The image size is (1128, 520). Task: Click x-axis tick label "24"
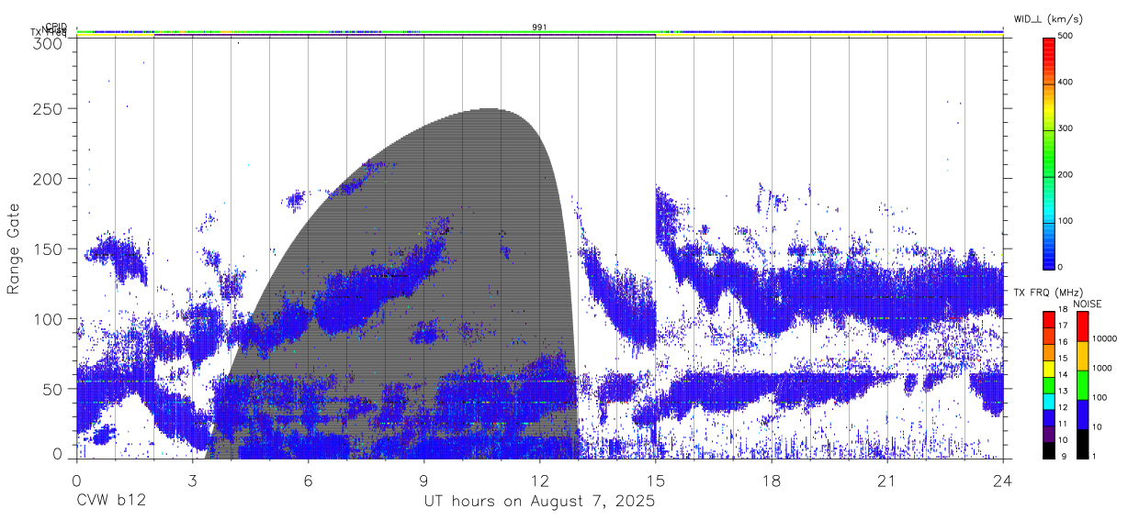[1002, 481]
